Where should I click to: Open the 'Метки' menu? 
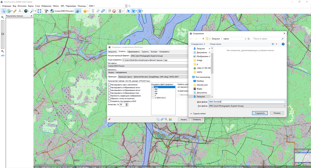(55, 6)
